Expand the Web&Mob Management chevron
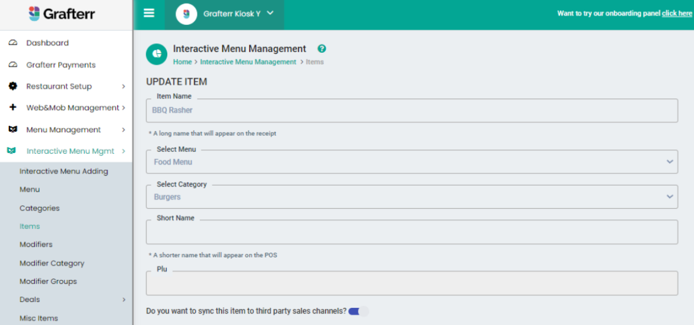 coord(123,107)
